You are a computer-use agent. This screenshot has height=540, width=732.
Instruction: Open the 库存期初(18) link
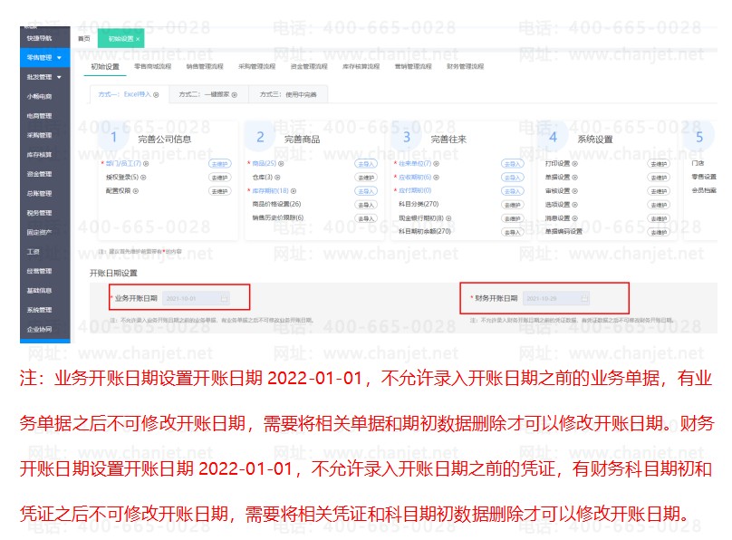(270, 191)
